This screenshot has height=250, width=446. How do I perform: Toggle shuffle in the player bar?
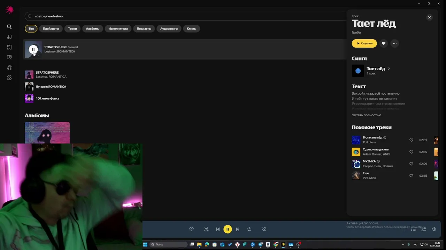206,229
